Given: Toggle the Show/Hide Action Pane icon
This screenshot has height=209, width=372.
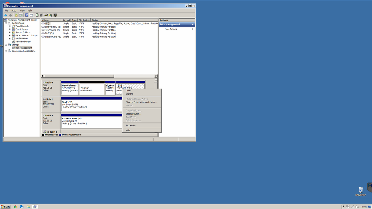Looking at the screenshot, I should pos(31,15).
